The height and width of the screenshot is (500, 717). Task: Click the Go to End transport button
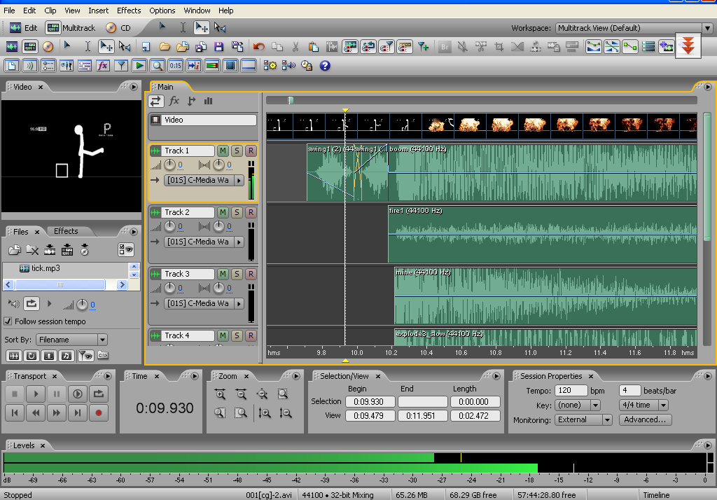click(x=78, y=412)
